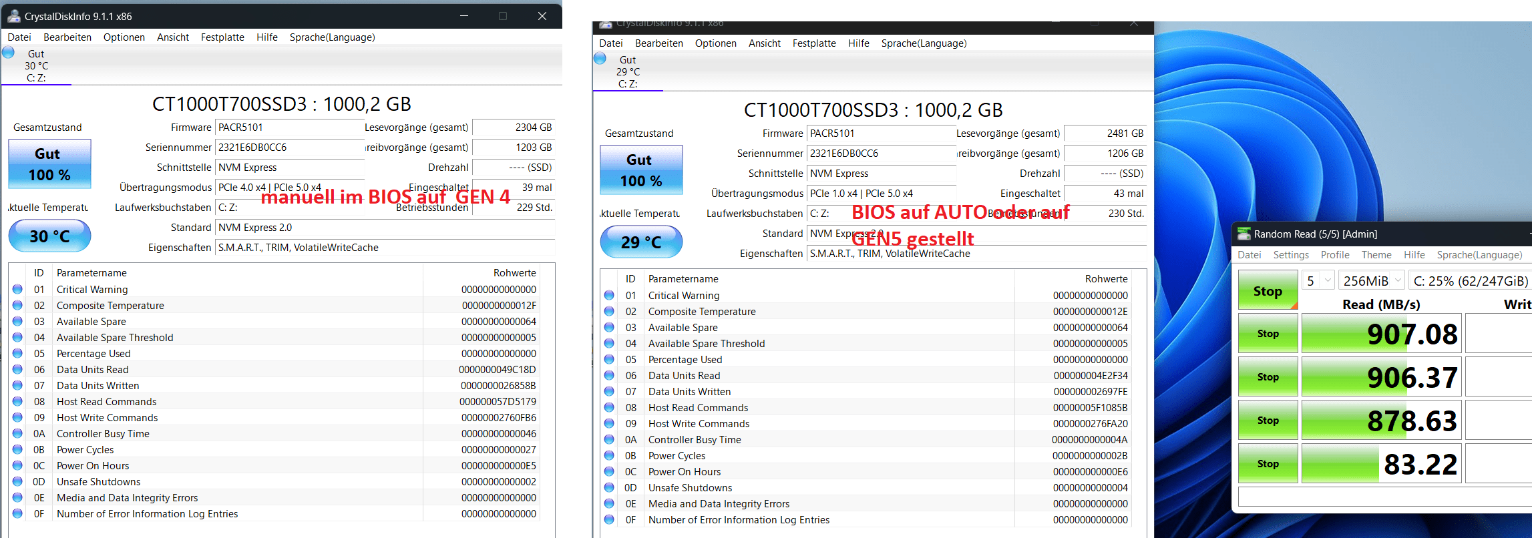This screenshot has width=1532, height=538.
Task: Click Stop button beside 878.63 result
Action: (1268, 421)
